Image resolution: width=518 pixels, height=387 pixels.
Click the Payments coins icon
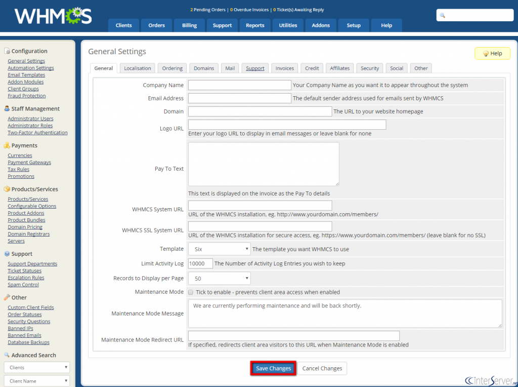[7, 145]
